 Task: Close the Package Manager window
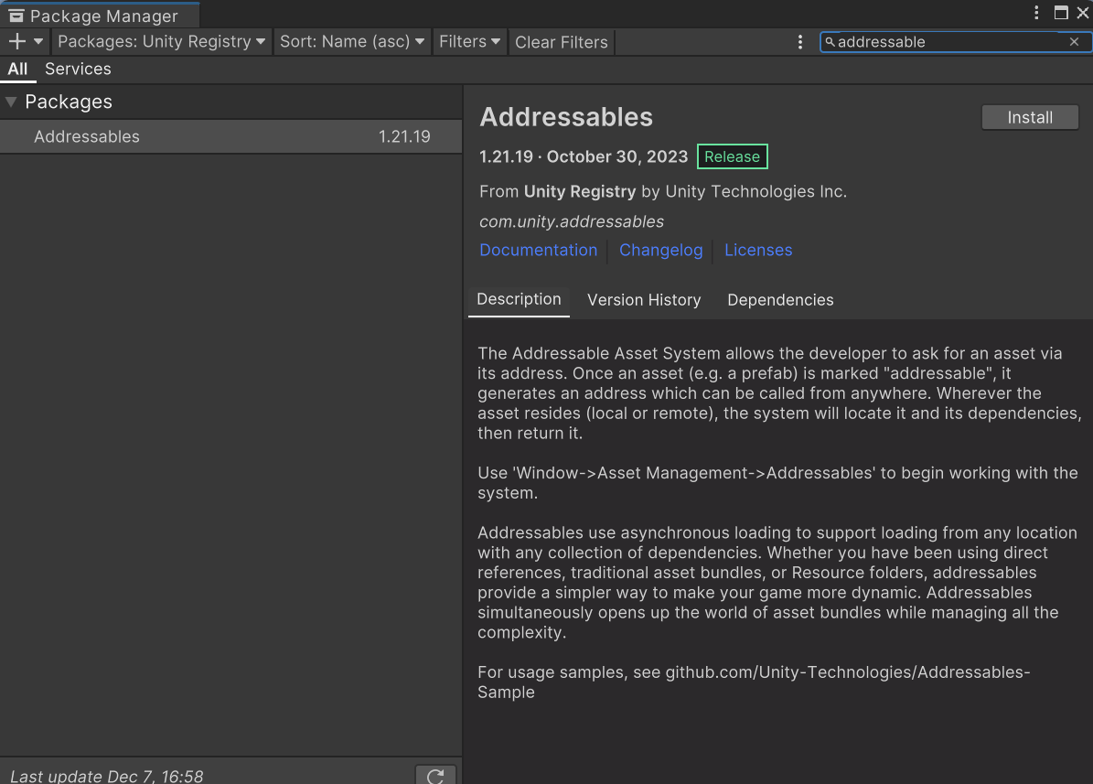tap(1083, 13)
